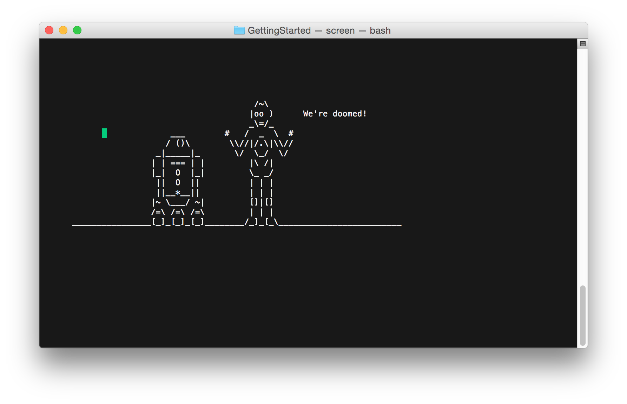Viewport: 627px width, 404px height.
Task: Click the window title text "GettingStarted — screen — bash"
Action: point(319,31)
